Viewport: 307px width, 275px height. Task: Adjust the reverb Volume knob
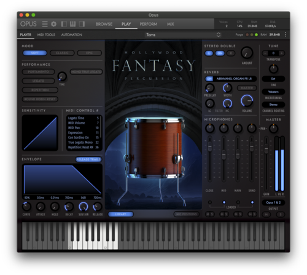point(247,101)
